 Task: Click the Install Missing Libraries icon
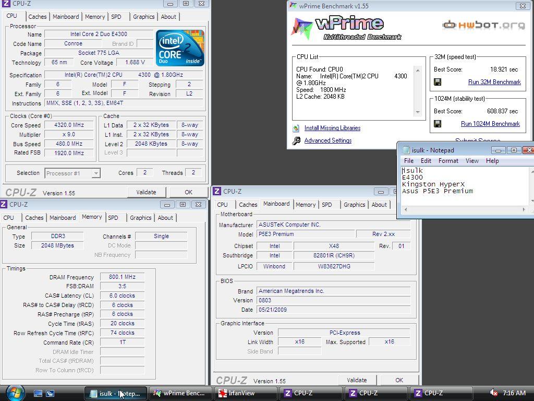(296, 128)
